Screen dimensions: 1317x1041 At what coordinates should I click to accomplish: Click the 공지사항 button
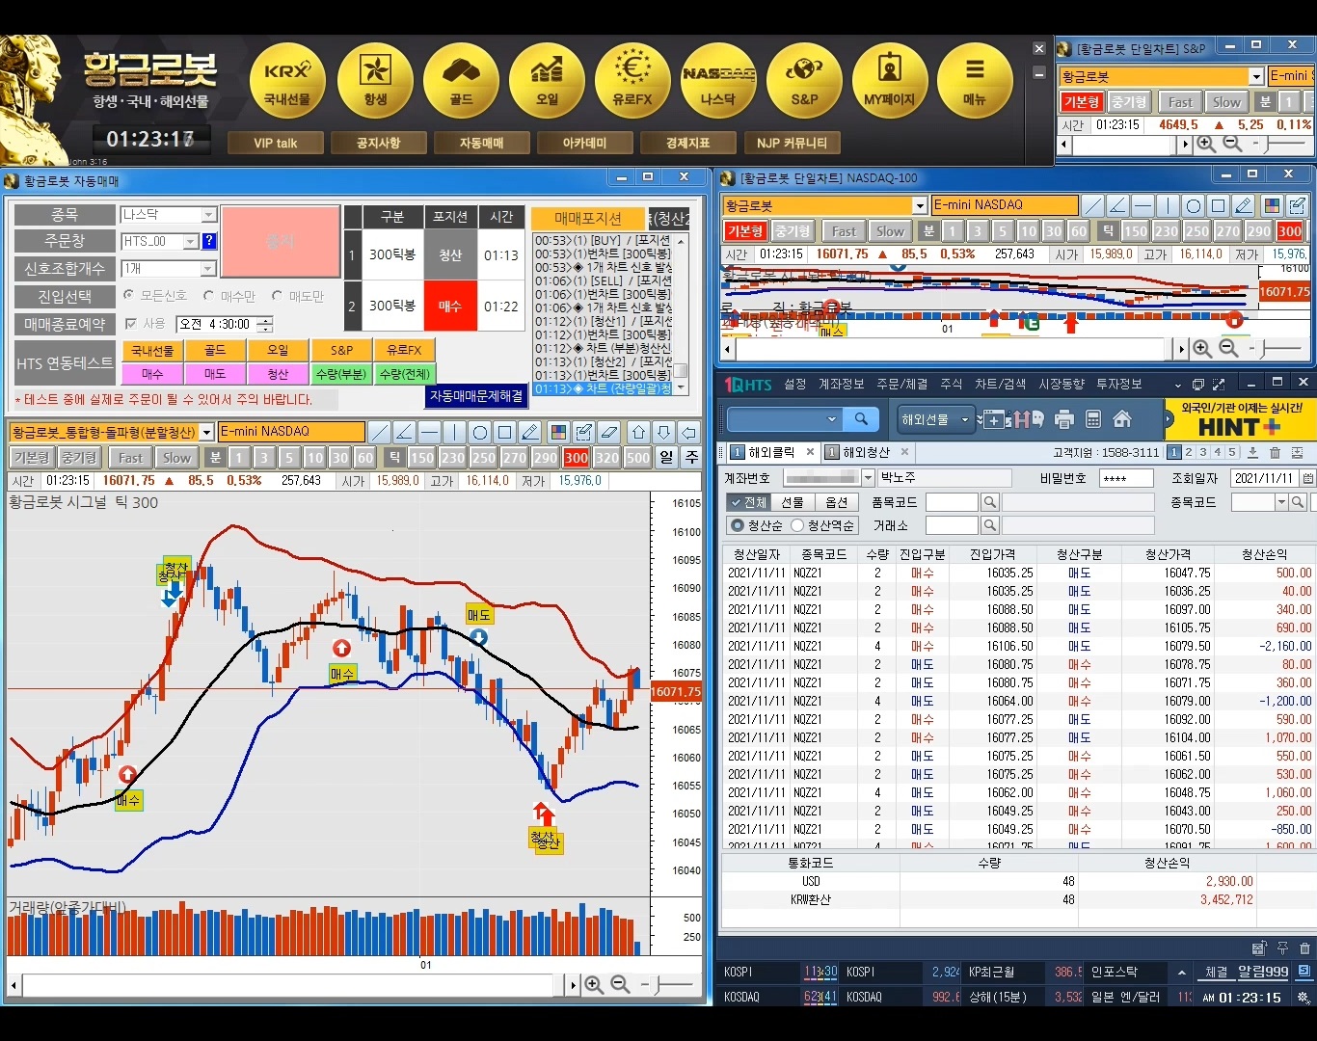[x=378, y=143]
